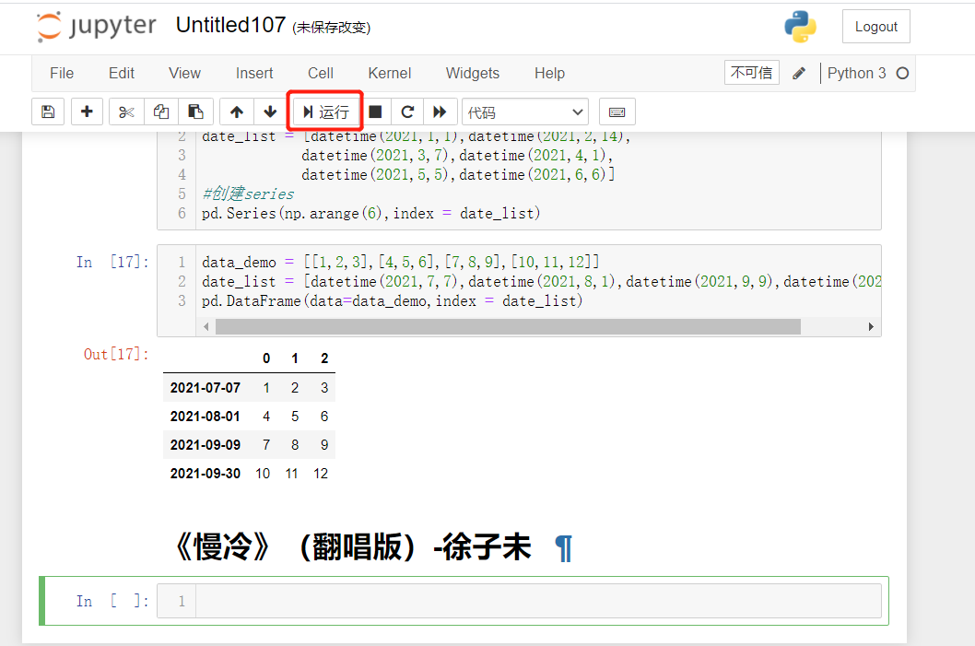
Task: Click the 不可信 trust button
Action: click(x=752, y=73)
